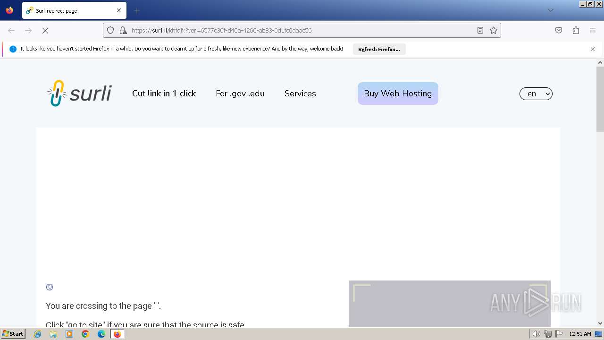Dismiss the Firefox notification bar
Screen dimensions: 604x340
pos(593,49)
